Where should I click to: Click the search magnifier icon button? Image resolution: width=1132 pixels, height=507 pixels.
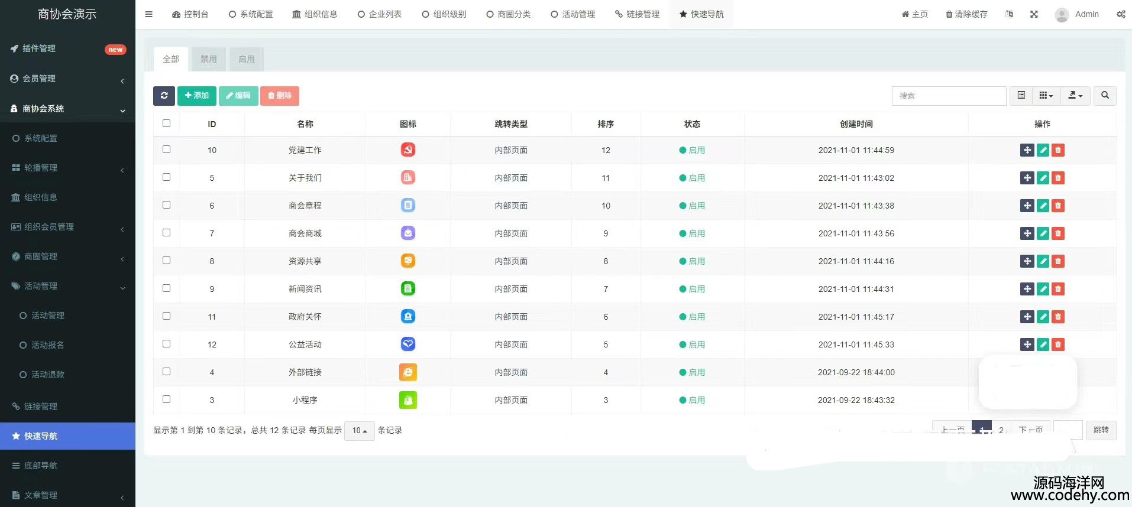point(1104,96)
